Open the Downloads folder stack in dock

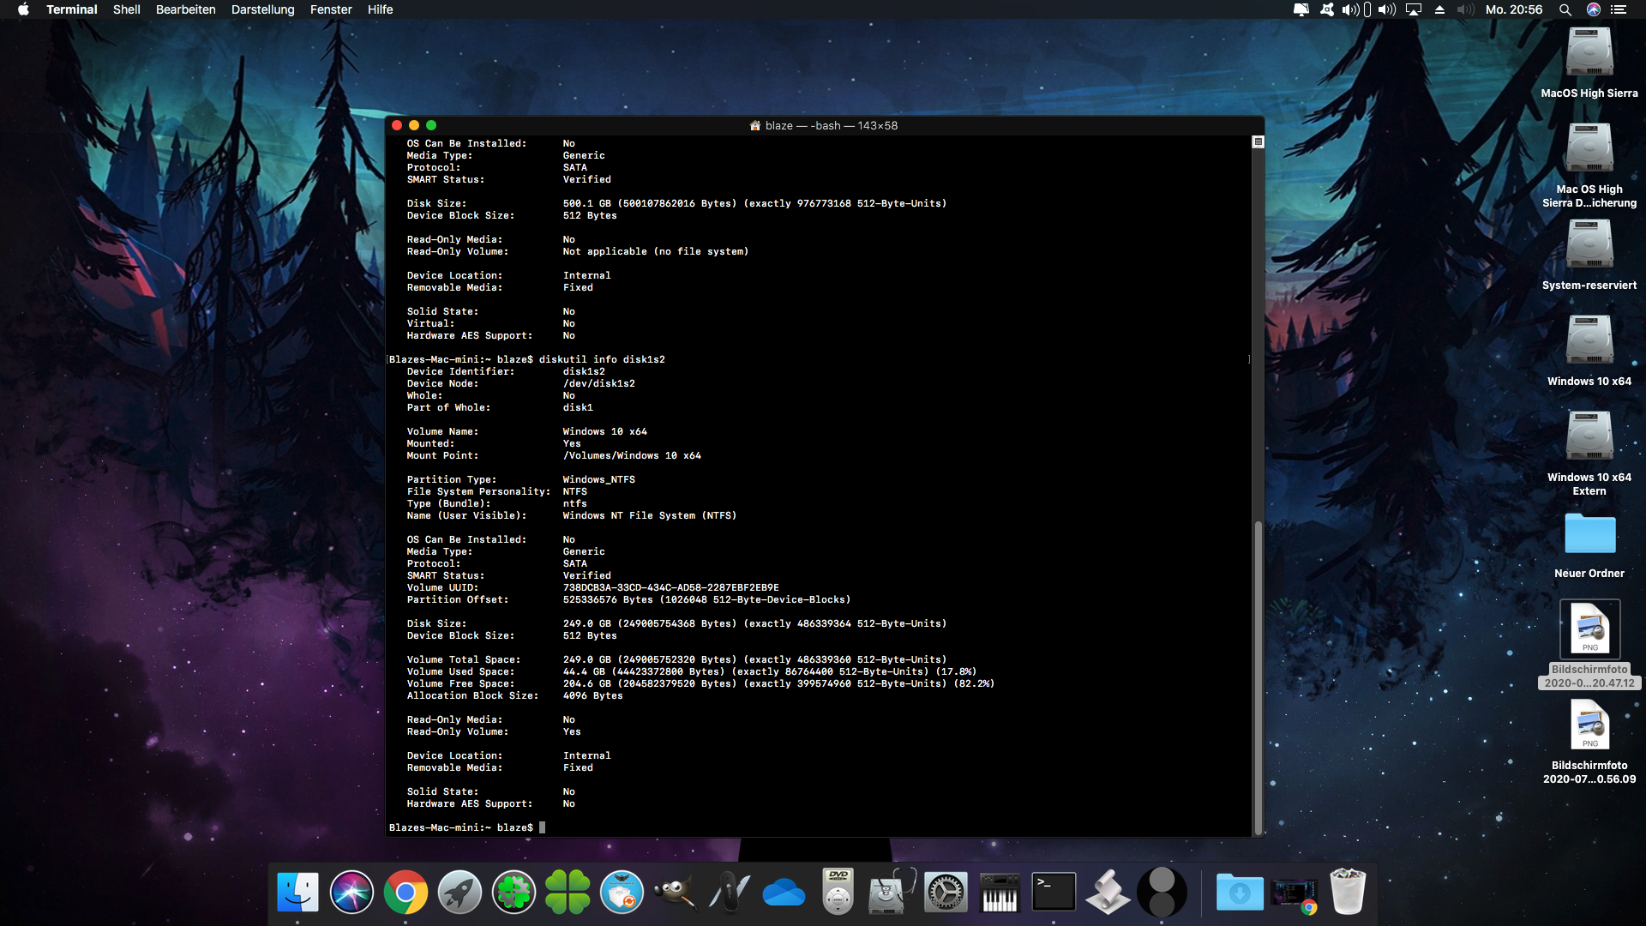click(x=1239, y=893)
